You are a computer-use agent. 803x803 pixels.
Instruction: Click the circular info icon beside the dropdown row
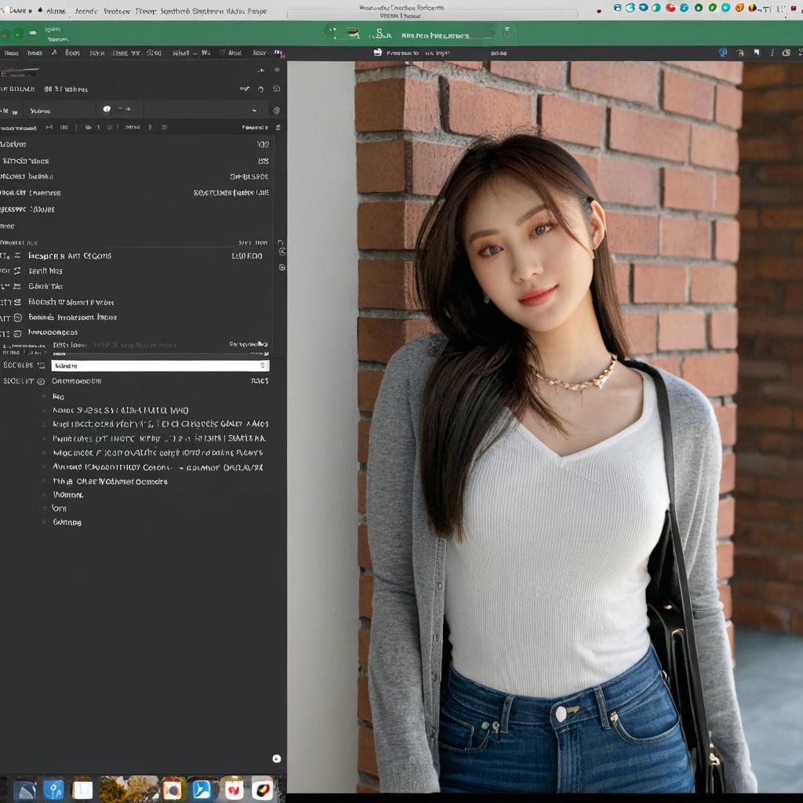click(x=277, y=110)
